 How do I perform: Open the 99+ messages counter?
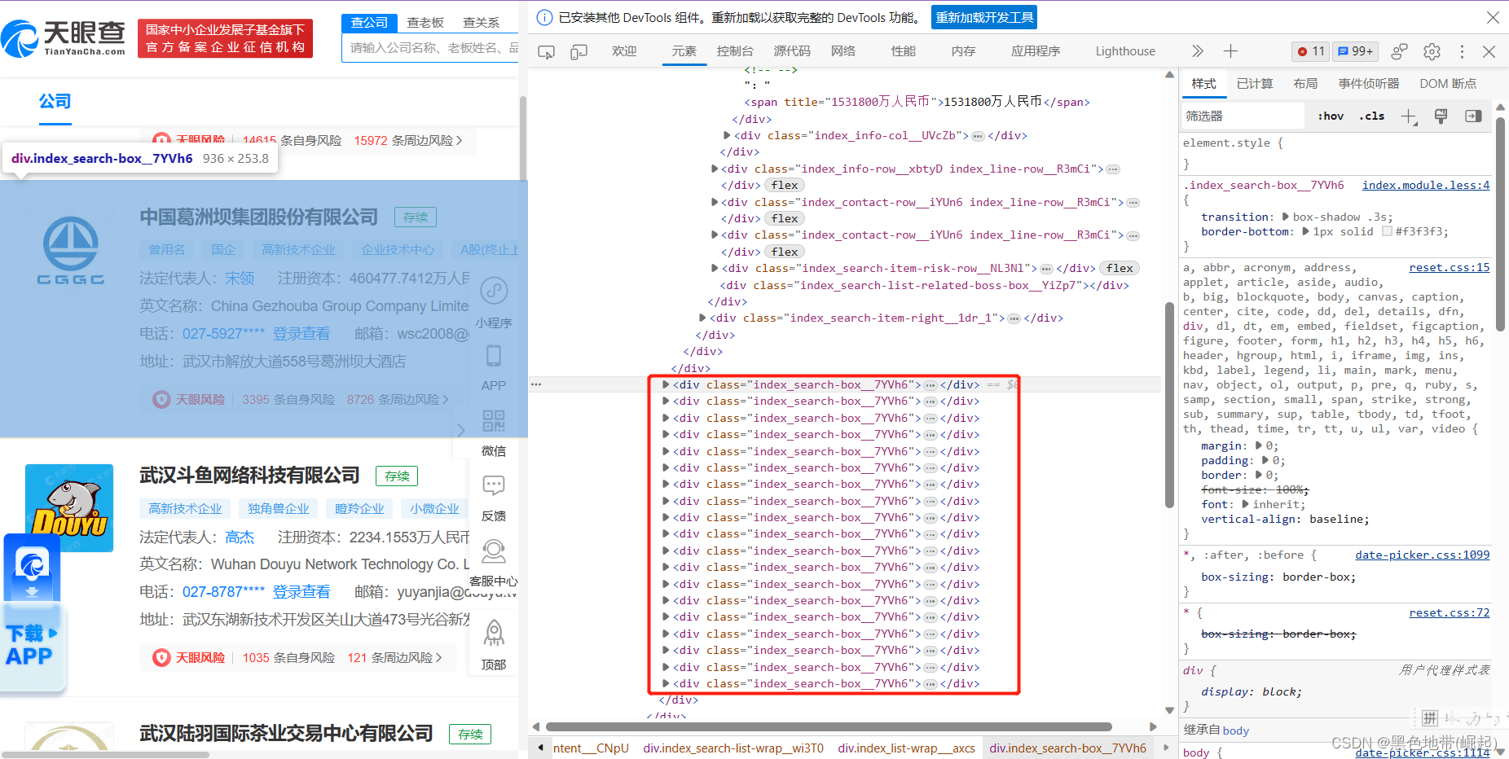click(1356, 51)
